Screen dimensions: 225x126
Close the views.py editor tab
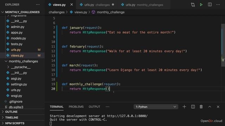(72, 5)
